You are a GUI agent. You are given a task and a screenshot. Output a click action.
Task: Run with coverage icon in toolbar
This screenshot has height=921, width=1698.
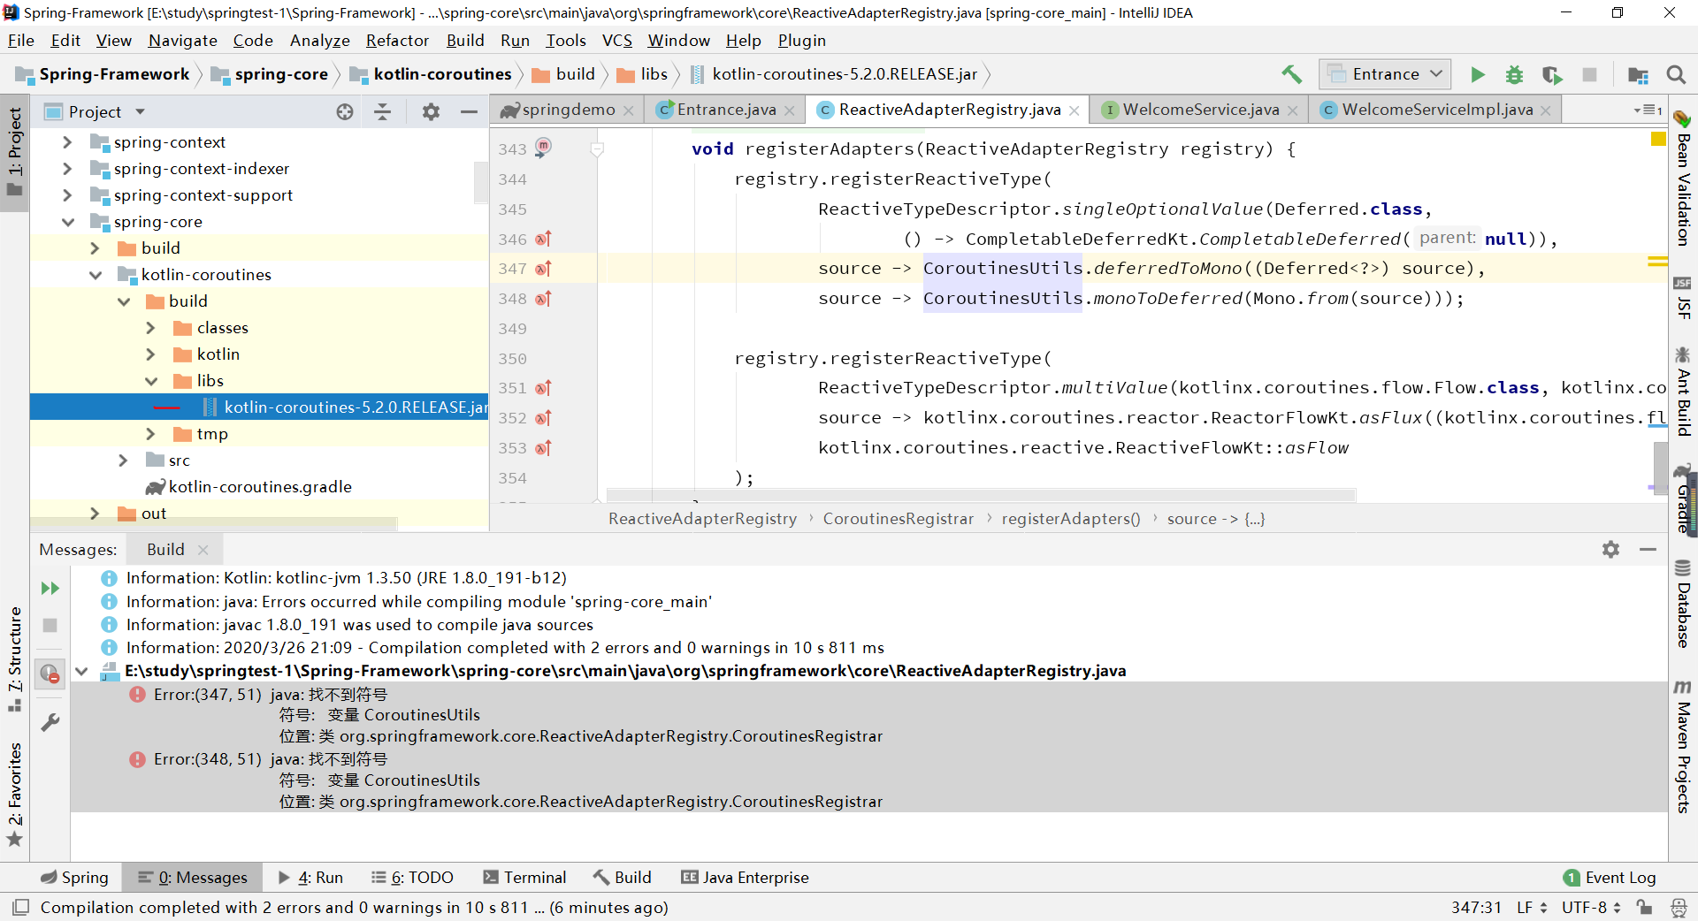[x=1552, y=75]
